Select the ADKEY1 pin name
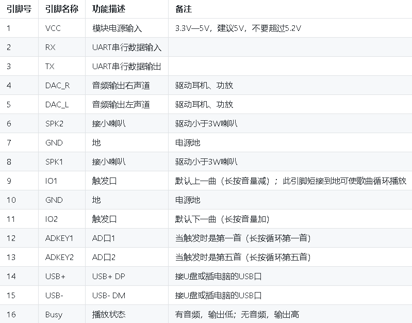The image size is (412, 323). (x=59, y=238)
